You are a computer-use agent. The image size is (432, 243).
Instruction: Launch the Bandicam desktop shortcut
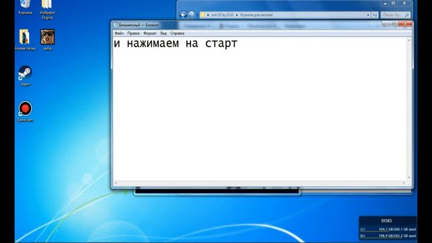click(25, 111)
